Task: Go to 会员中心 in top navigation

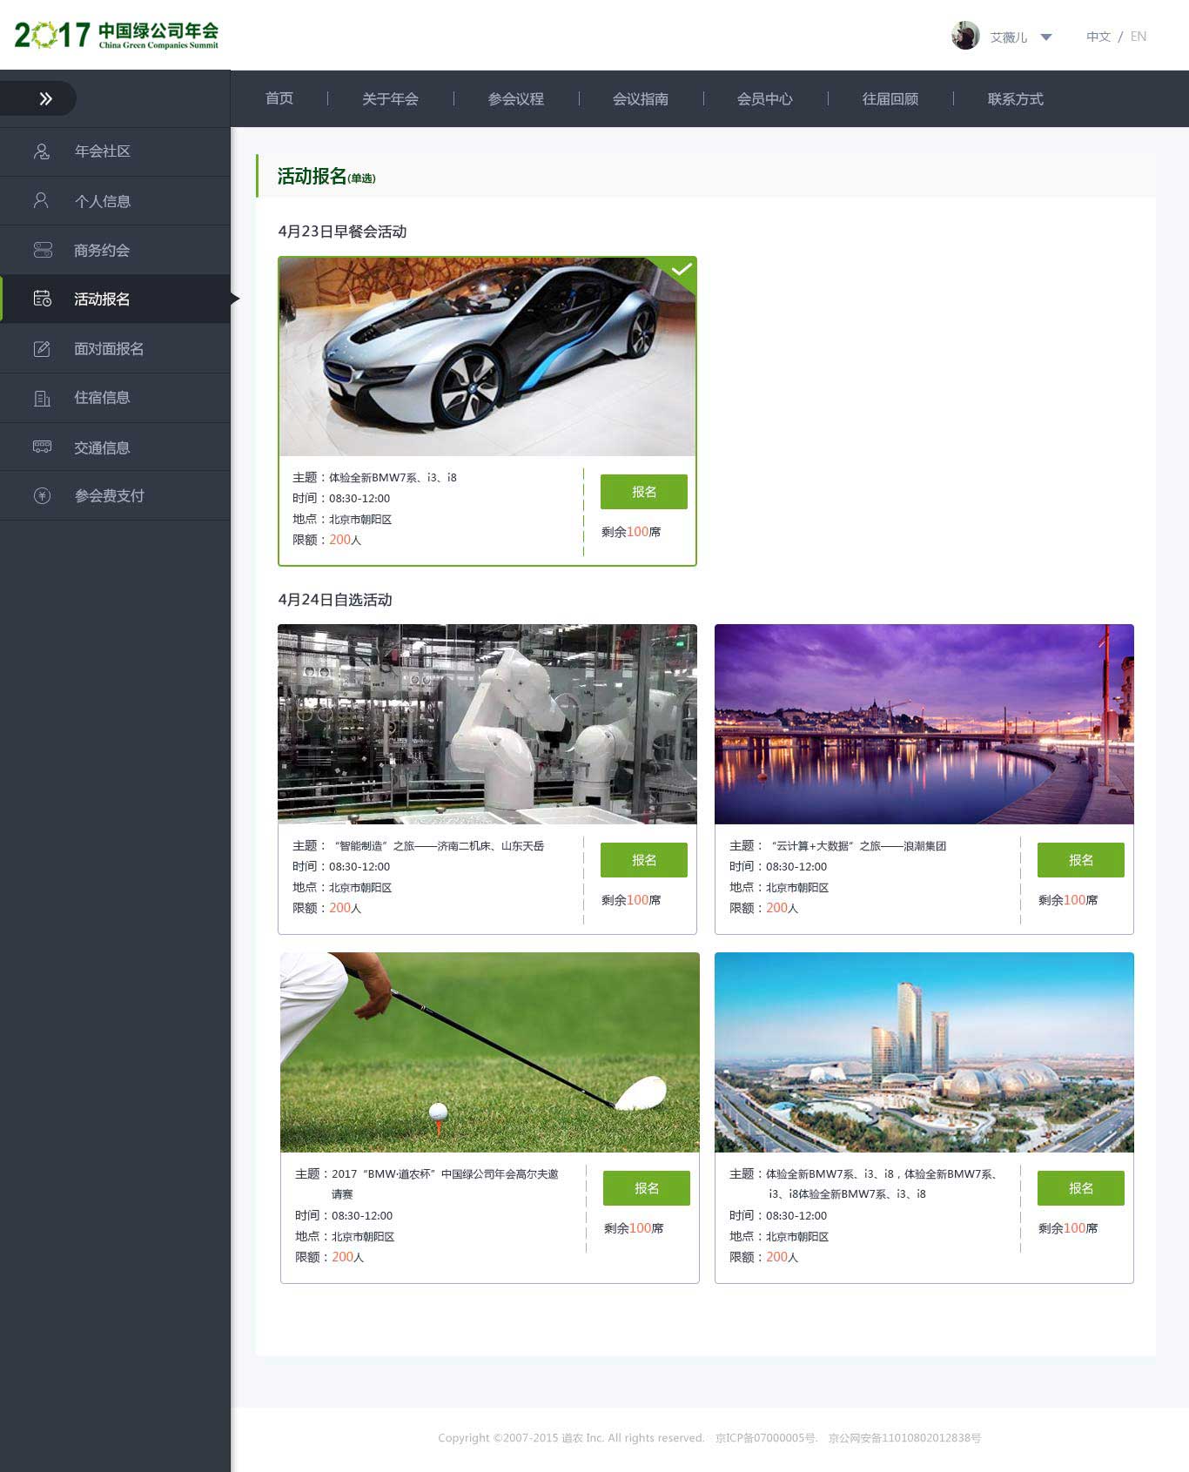Action: tap(764, 99)
